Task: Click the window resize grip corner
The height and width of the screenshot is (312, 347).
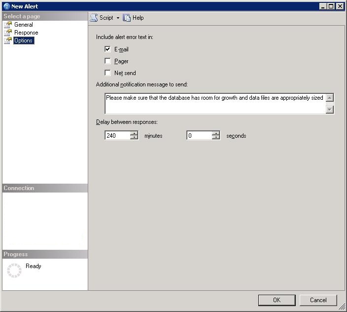Action: pyautogui.click(x=342, y=307)
